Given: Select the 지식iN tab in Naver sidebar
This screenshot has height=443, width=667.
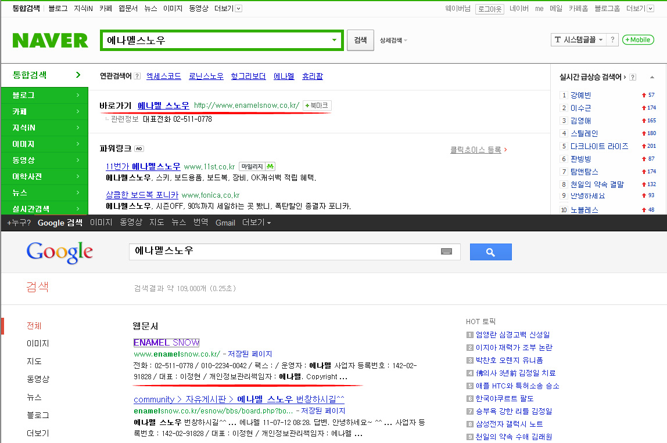Looking at the screenshot, I should pyautogui.click(x=44, y=128).
